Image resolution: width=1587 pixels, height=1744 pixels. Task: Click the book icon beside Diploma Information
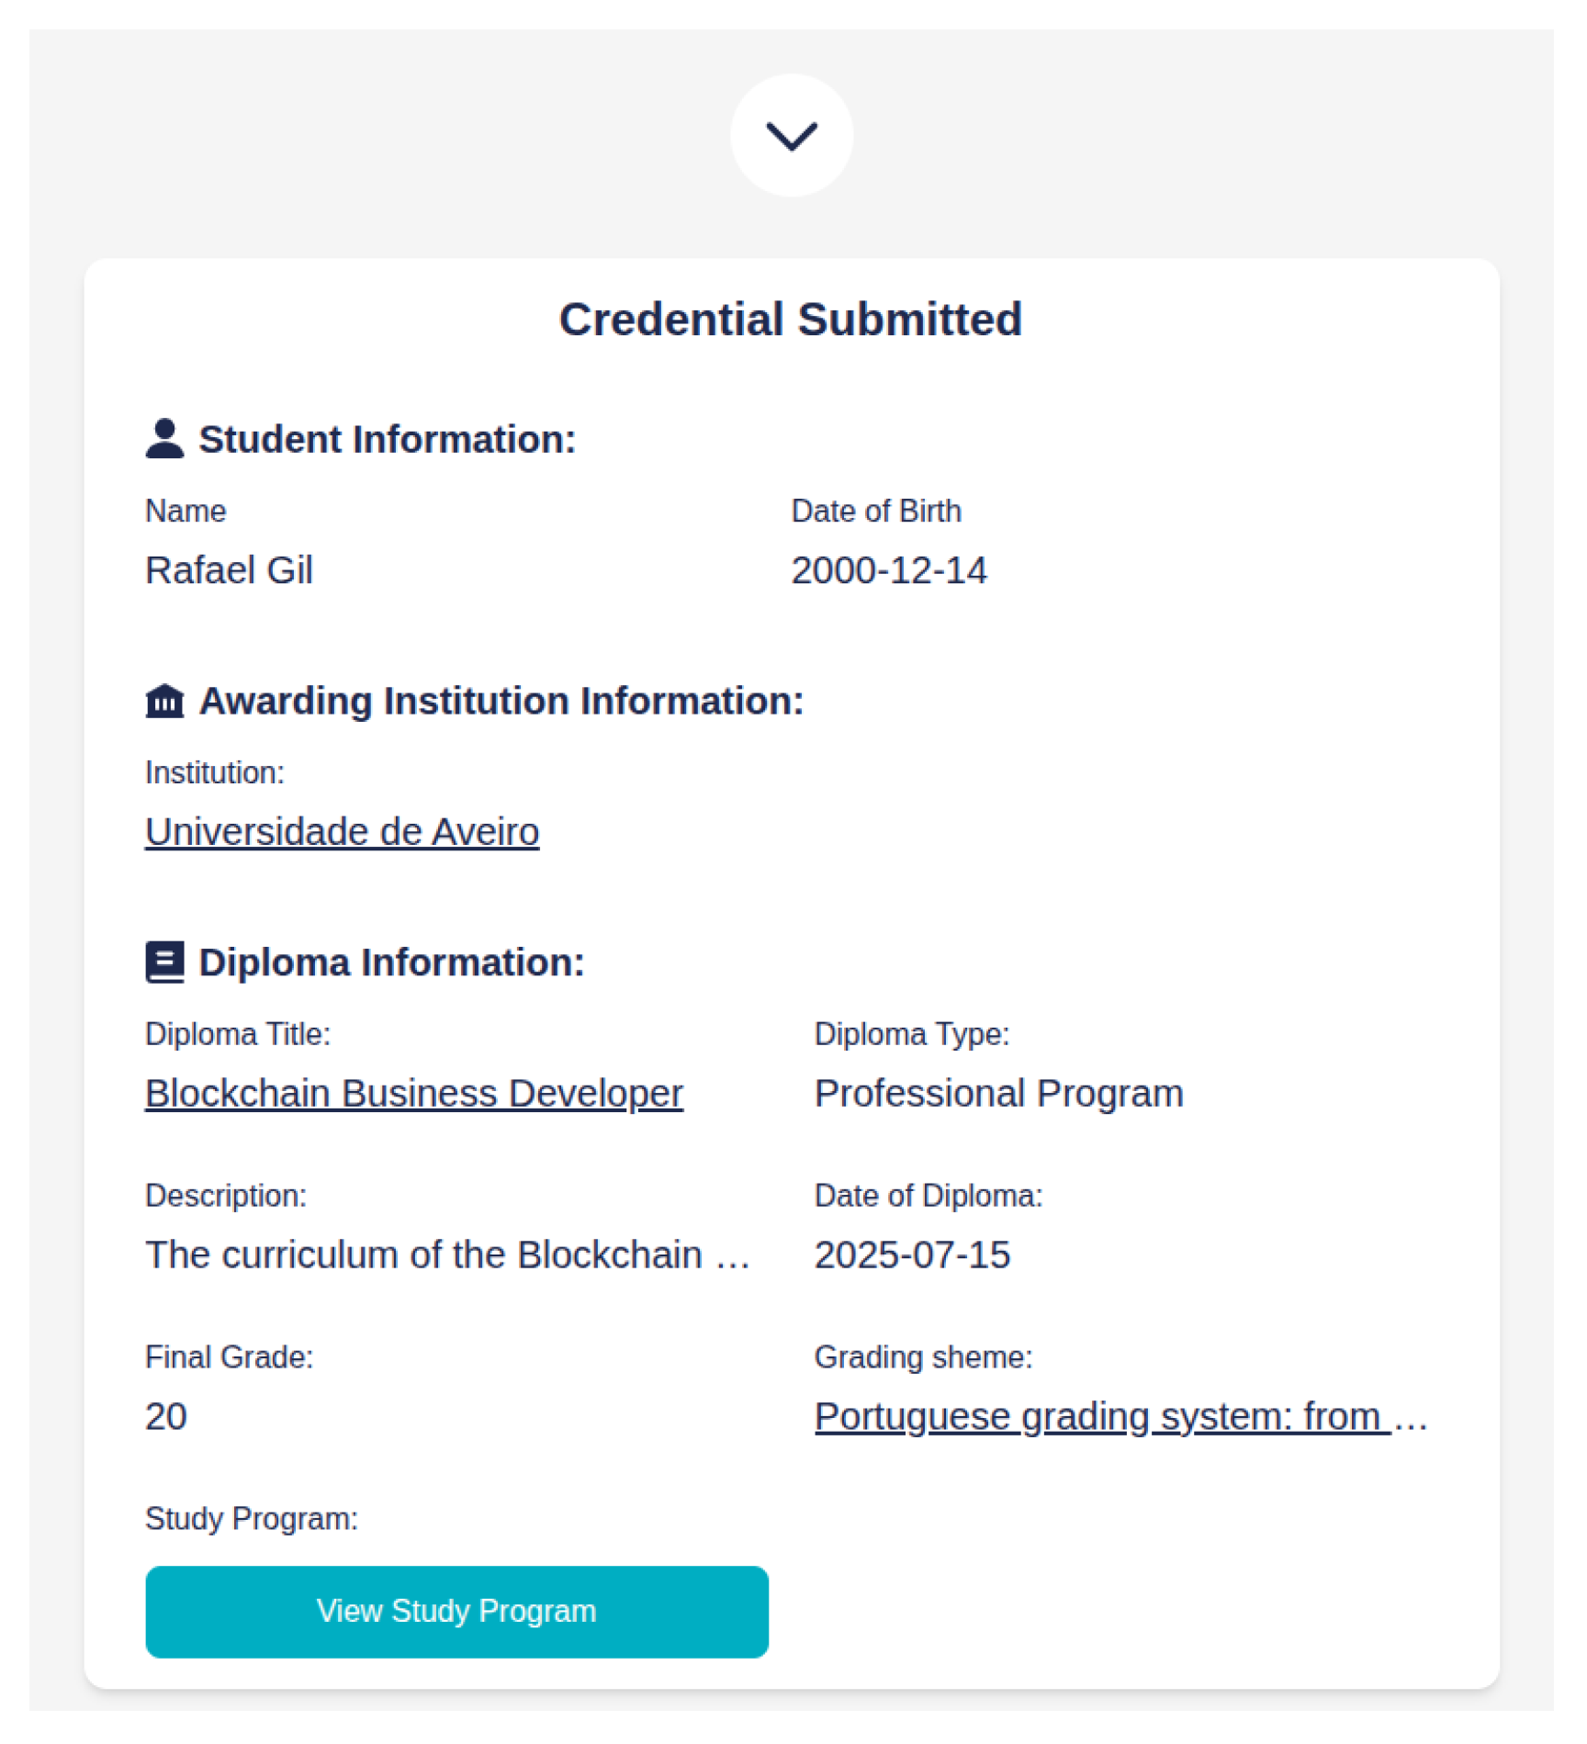click(164, 962)
